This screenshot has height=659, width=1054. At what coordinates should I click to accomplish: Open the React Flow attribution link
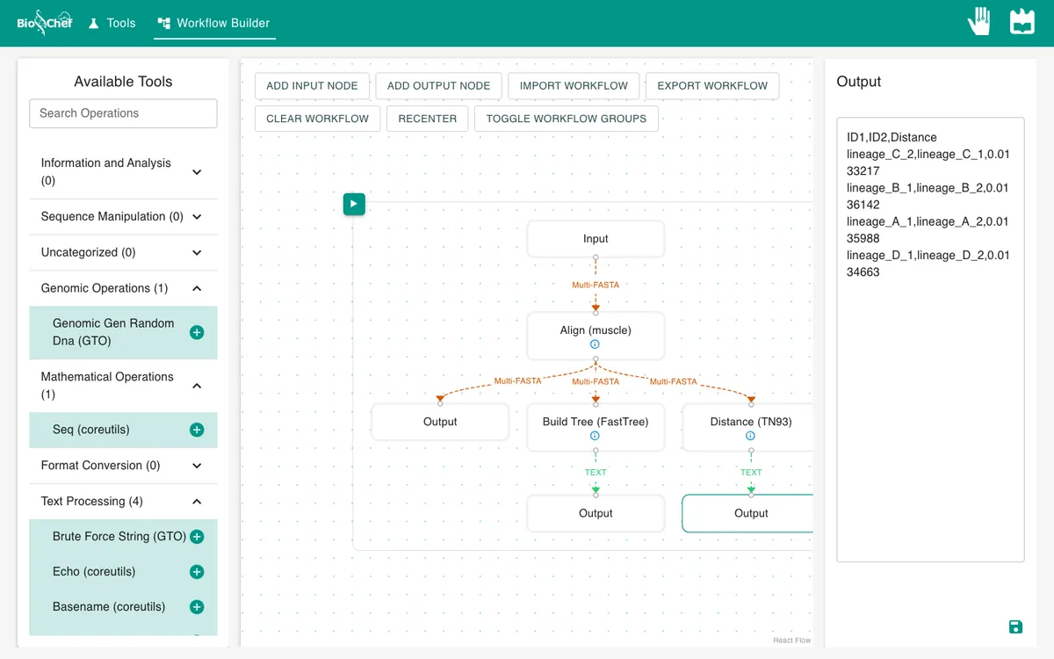tap(792, 641)
